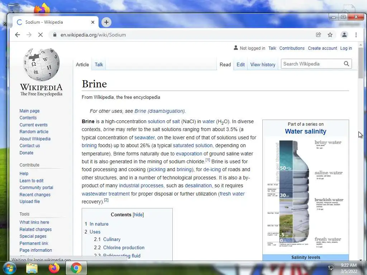Click the vertical scrollbar thumb
This screenshot has width=367, height=275.
[x=361, y=63]
